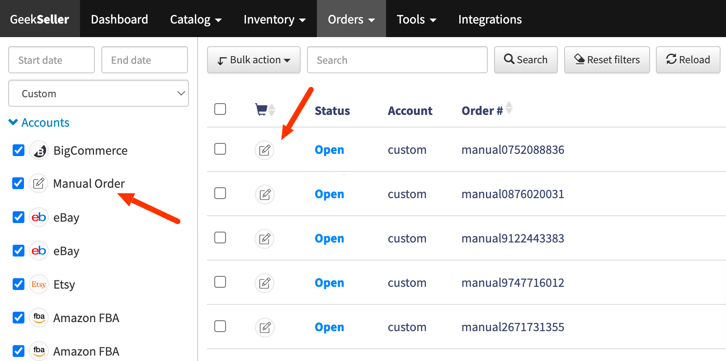The image size is (726, 361).
Task: Uncheck the Etsy account checkbox
Action: tap(19, 284)
